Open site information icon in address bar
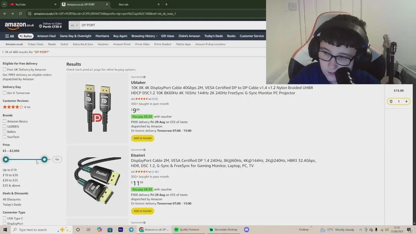416x234 pixels. 30,14
